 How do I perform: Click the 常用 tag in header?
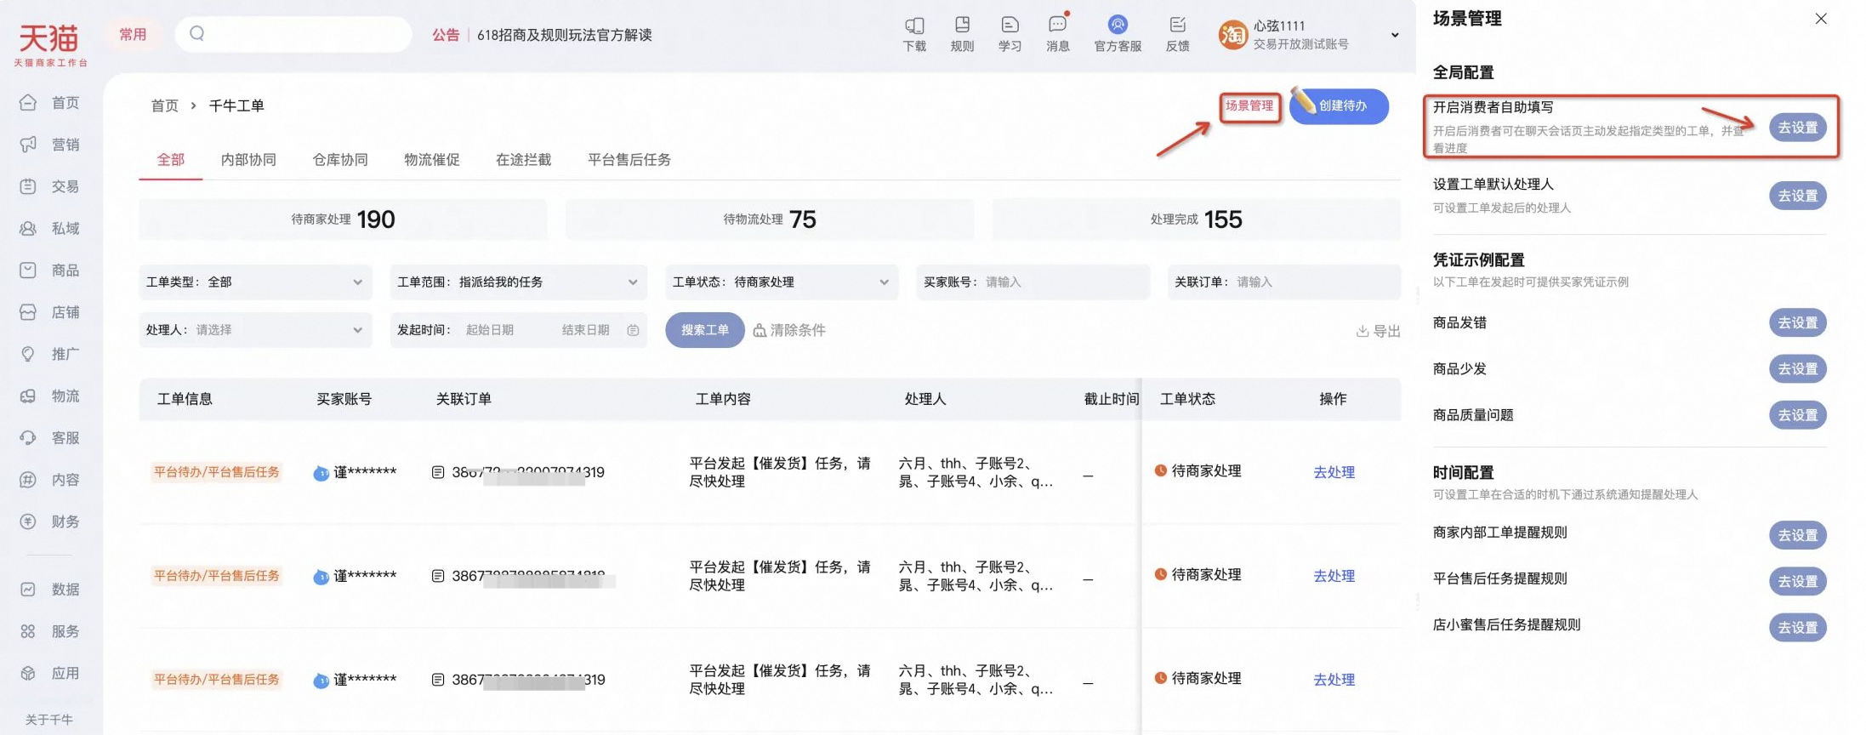133,34
